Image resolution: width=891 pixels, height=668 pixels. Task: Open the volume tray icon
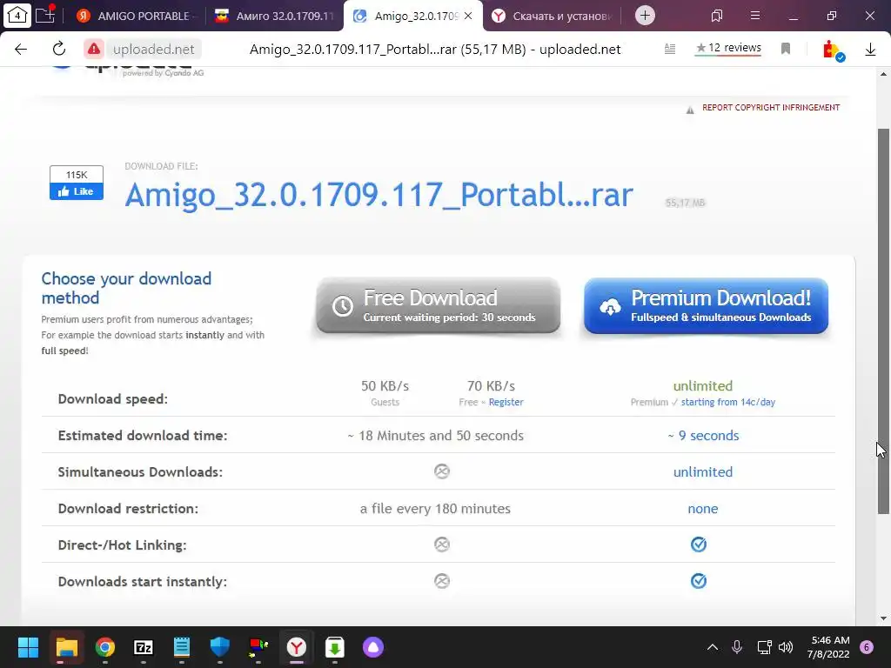click(786, 647)
